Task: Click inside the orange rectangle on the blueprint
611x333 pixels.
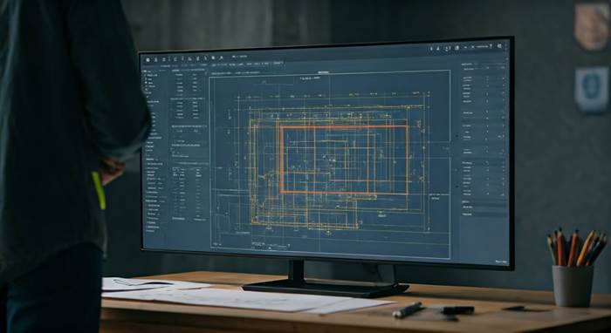Action: click(344, 160)
